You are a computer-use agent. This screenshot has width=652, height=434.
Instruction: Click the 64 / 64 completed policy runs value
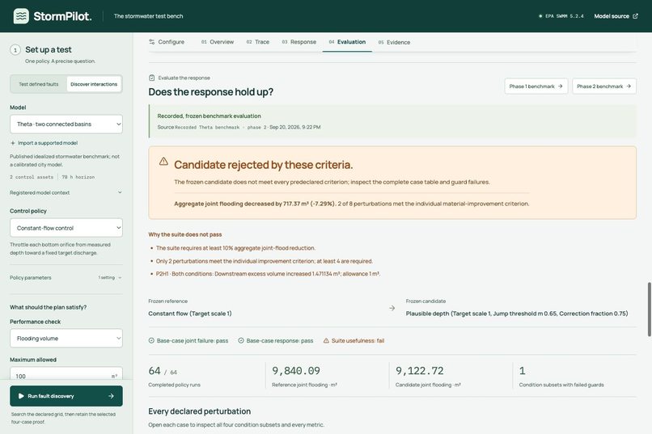[163, 371]
